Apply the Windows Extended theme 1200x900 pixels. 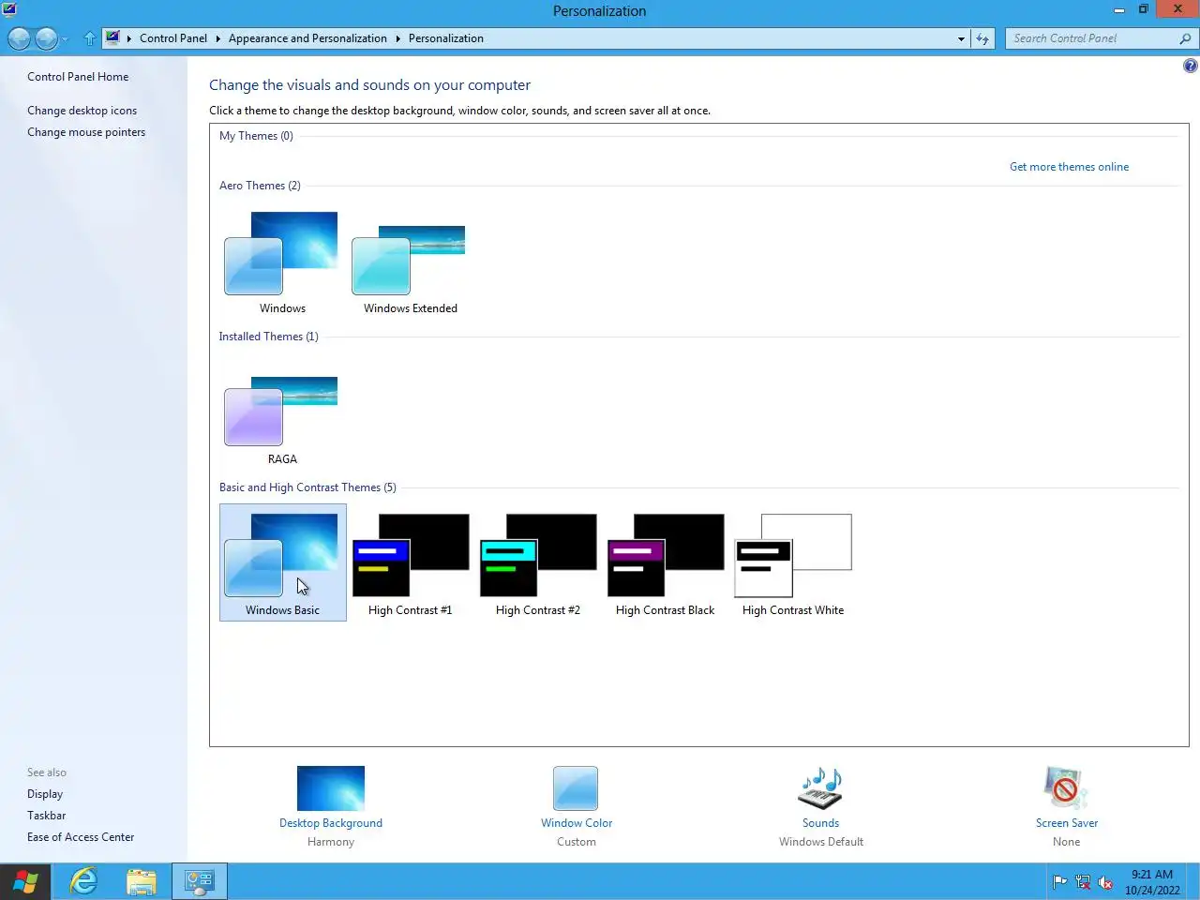coord(410,262)
